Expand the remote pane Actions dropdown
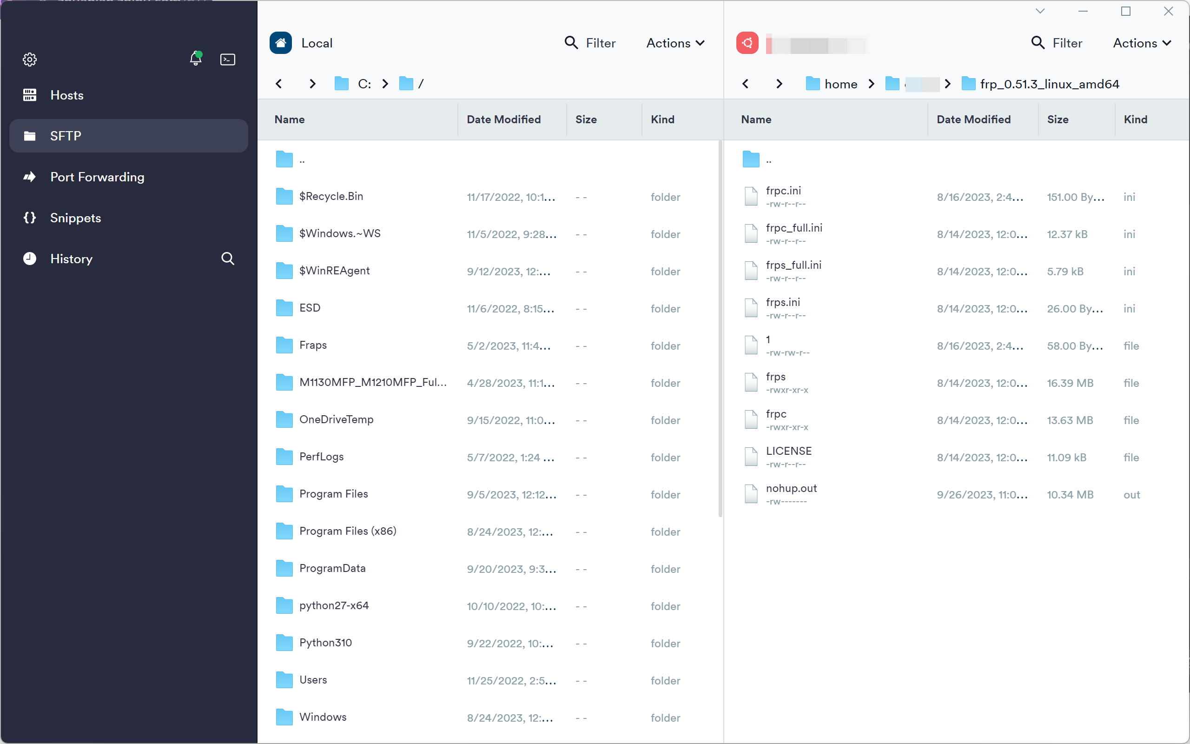 click(1142, 43)
